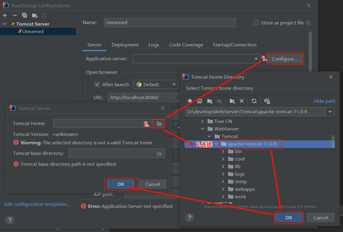The image size is (343, 232).
Task: Switch to Server tab
Action: click(x=94, y=45)
